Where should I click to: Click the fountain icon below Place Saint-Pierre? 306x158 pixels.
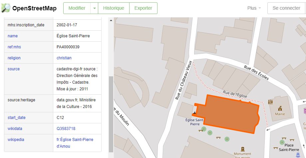(298, 155)
